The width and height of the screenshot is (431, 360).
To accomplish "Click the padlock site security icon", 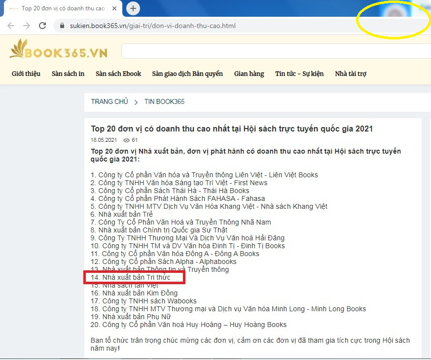I will click(x=62, y=26).
